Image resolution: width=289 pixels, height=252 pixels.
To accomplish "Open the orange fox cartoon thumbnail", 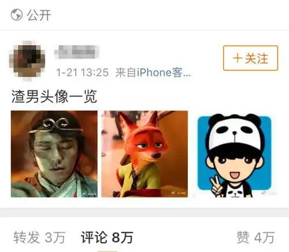I will coord(144,154).
